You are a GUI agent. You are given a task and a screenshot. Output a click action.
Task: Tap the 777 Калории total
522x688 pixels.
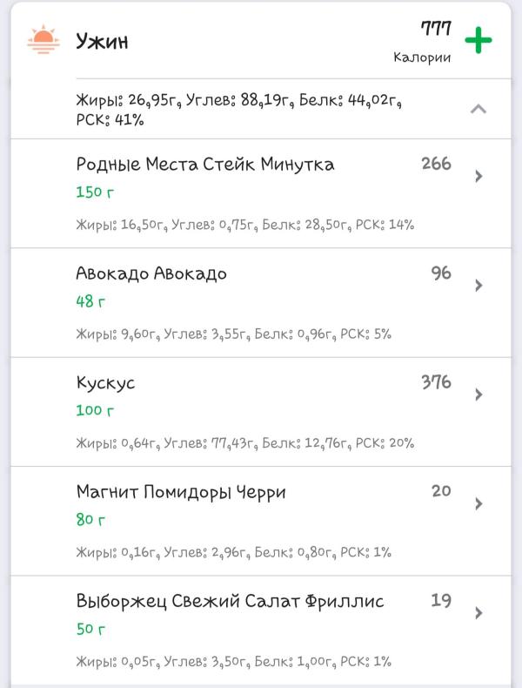[x=423, y=42]
